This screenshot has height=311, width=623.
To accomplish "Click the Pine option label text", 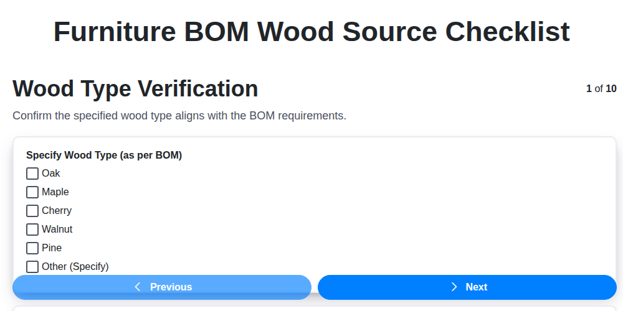I will (52, 248).
